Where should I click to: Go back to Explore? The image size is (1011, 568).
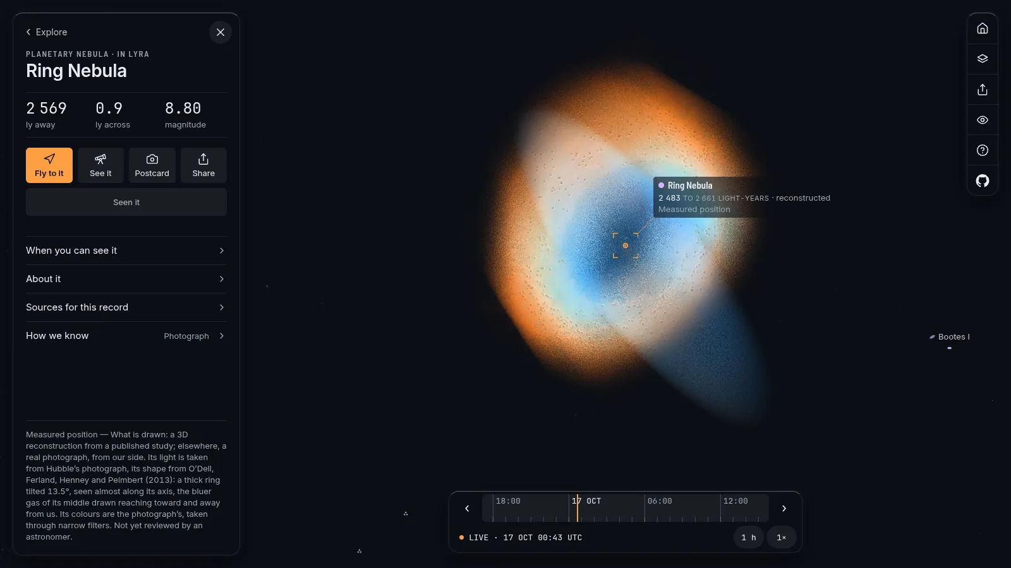(x=46, y=32)
